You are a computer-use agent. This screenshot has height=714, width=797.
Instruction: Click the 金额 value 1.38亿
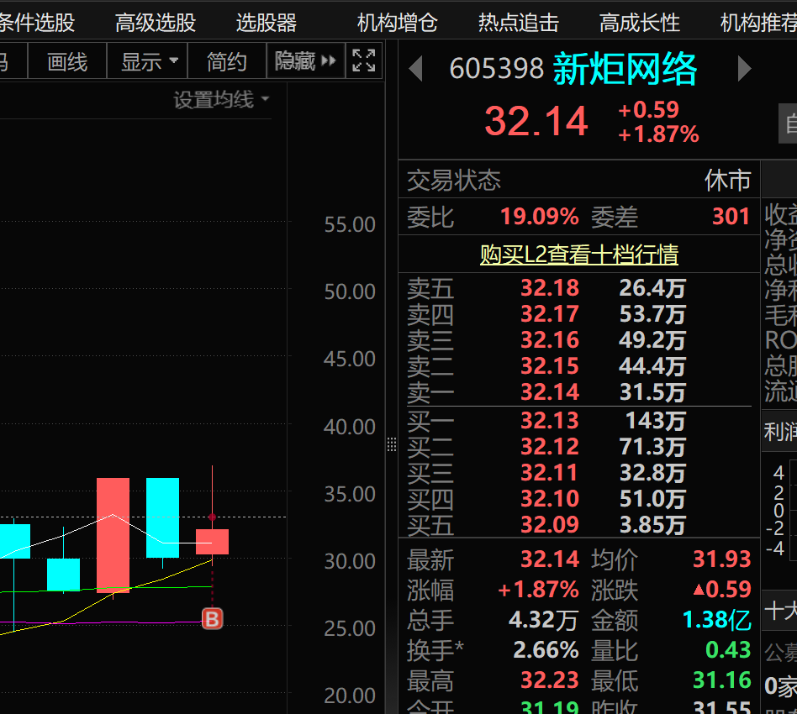pos(716,620)
